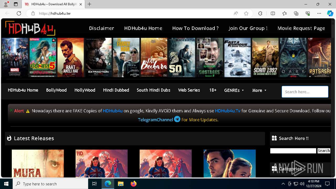Click the Read Aloud icon

pos(236,13)
